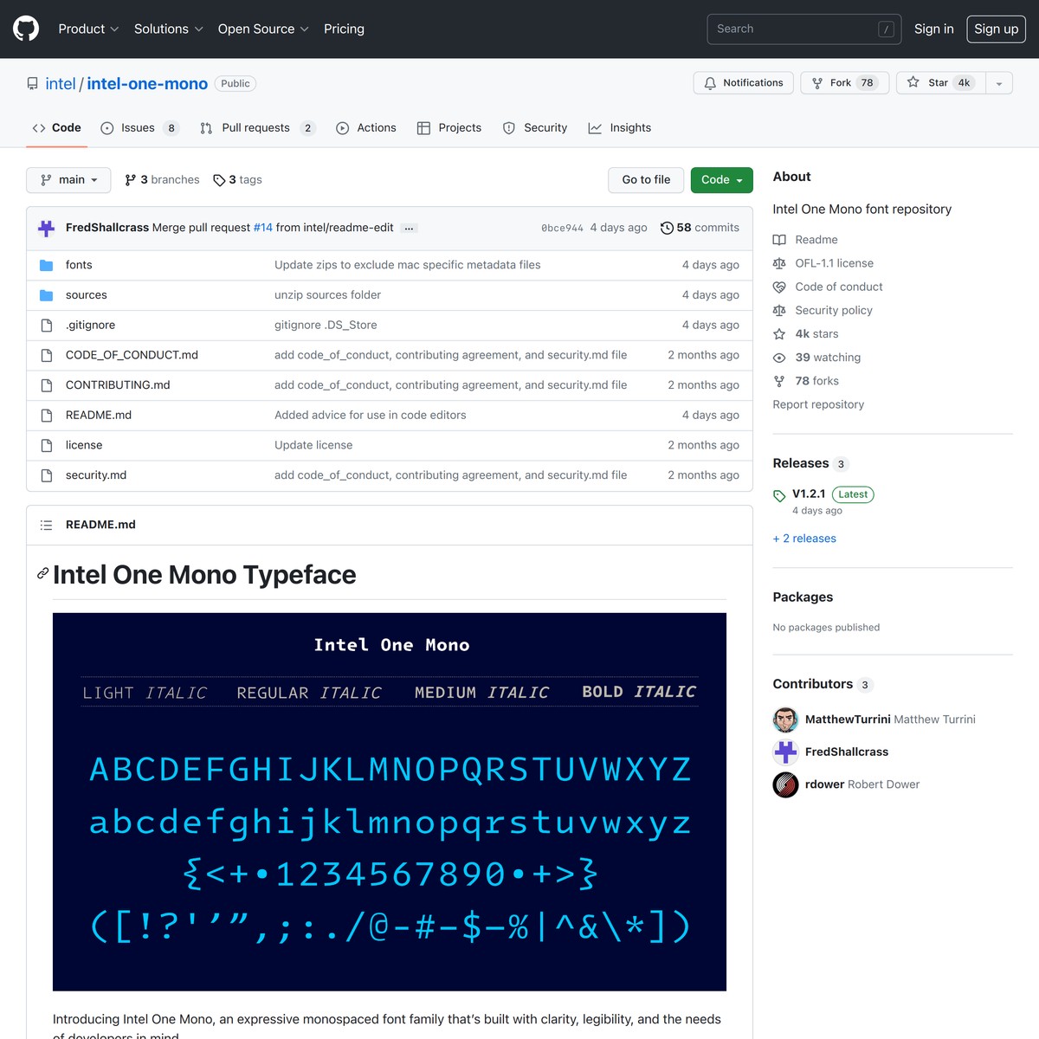Click the book icon next to Readme
Image resolution: width=1039 pixels, height=1039 pixels.
coord(779,240)
